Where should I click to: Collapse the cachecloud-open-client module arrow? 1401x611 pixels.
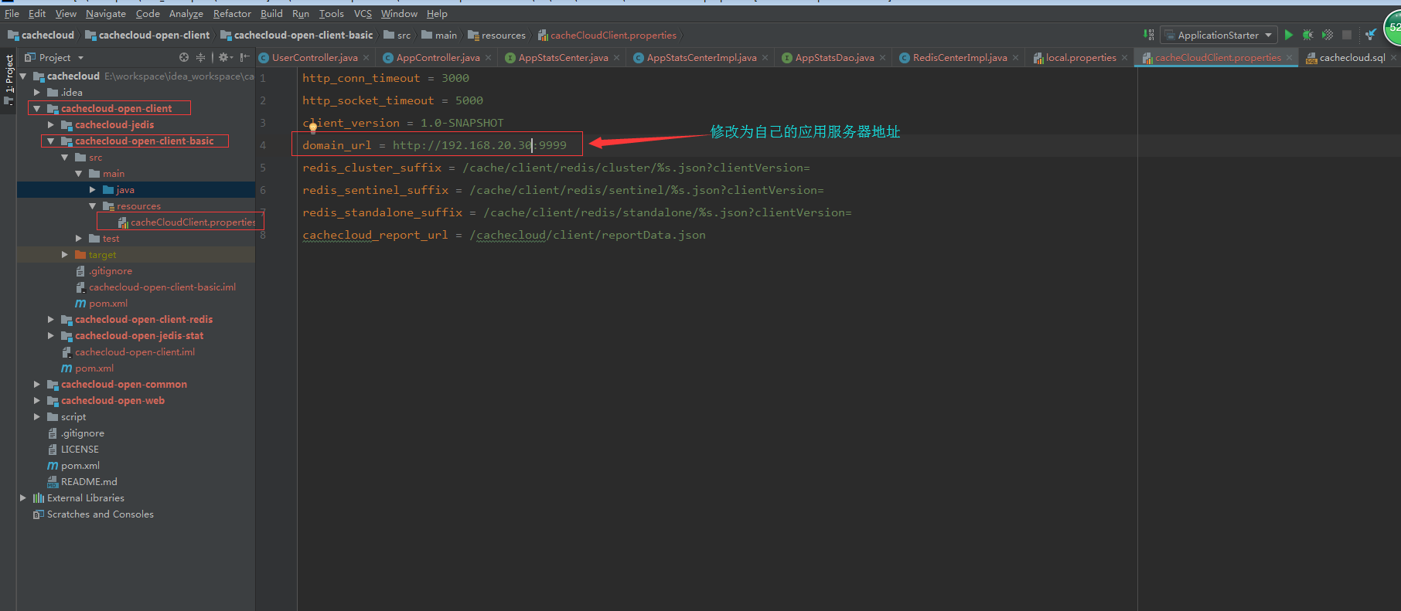click(37, 108)
